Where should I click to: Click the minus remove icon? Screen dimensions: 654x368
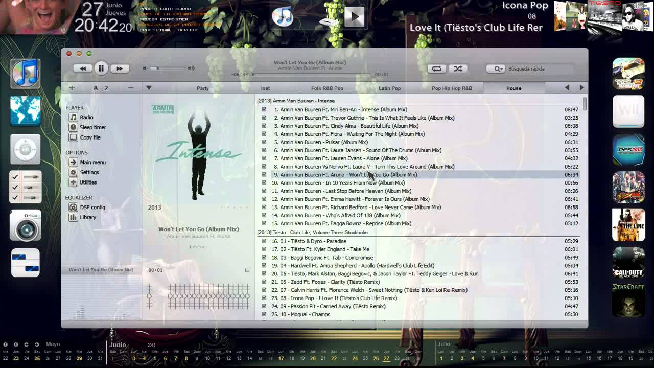tap(131, 88)
